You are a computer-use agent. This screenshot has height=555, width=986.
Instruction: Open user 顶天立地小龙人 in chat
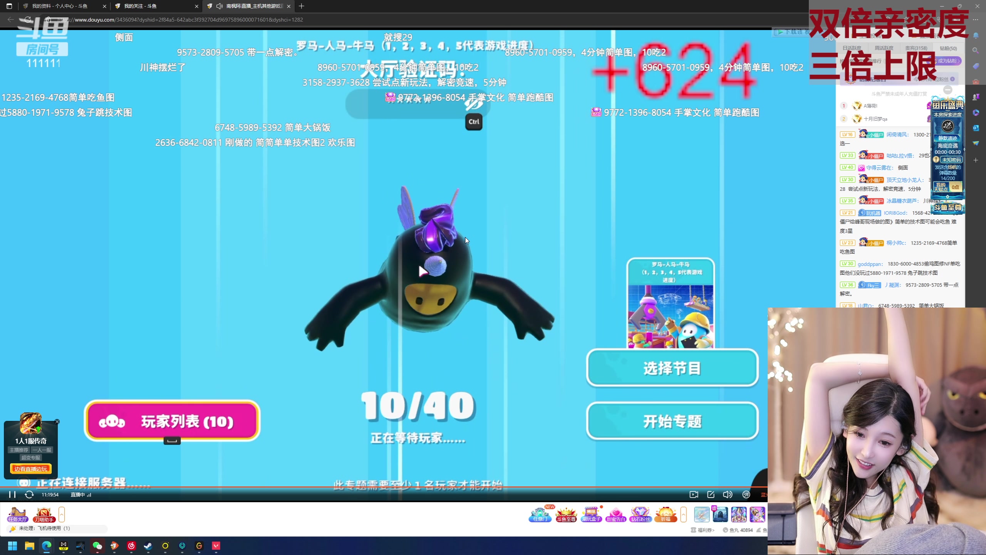tap(905, 180)
